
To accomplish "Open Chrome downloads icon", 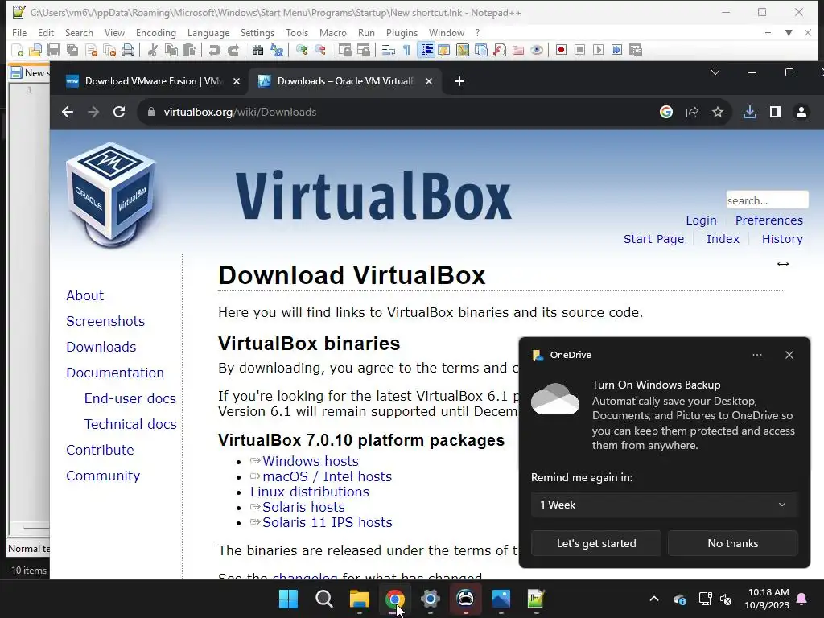I will coord(750,112).
